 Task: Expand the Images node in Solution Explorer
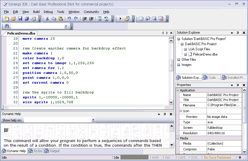[x=179, y=65]
